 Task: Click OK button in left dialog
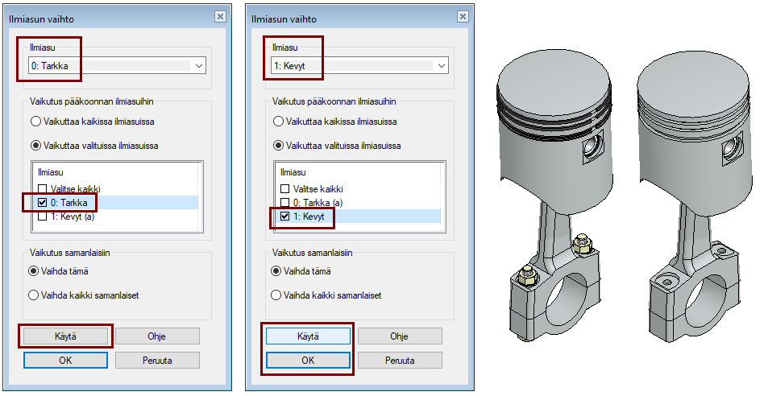coord(65,361)
